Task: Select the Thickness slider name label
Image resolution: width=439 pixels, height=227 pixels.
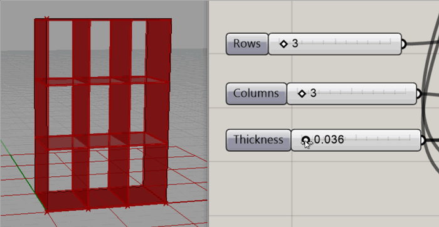Action: pos(258,140)
